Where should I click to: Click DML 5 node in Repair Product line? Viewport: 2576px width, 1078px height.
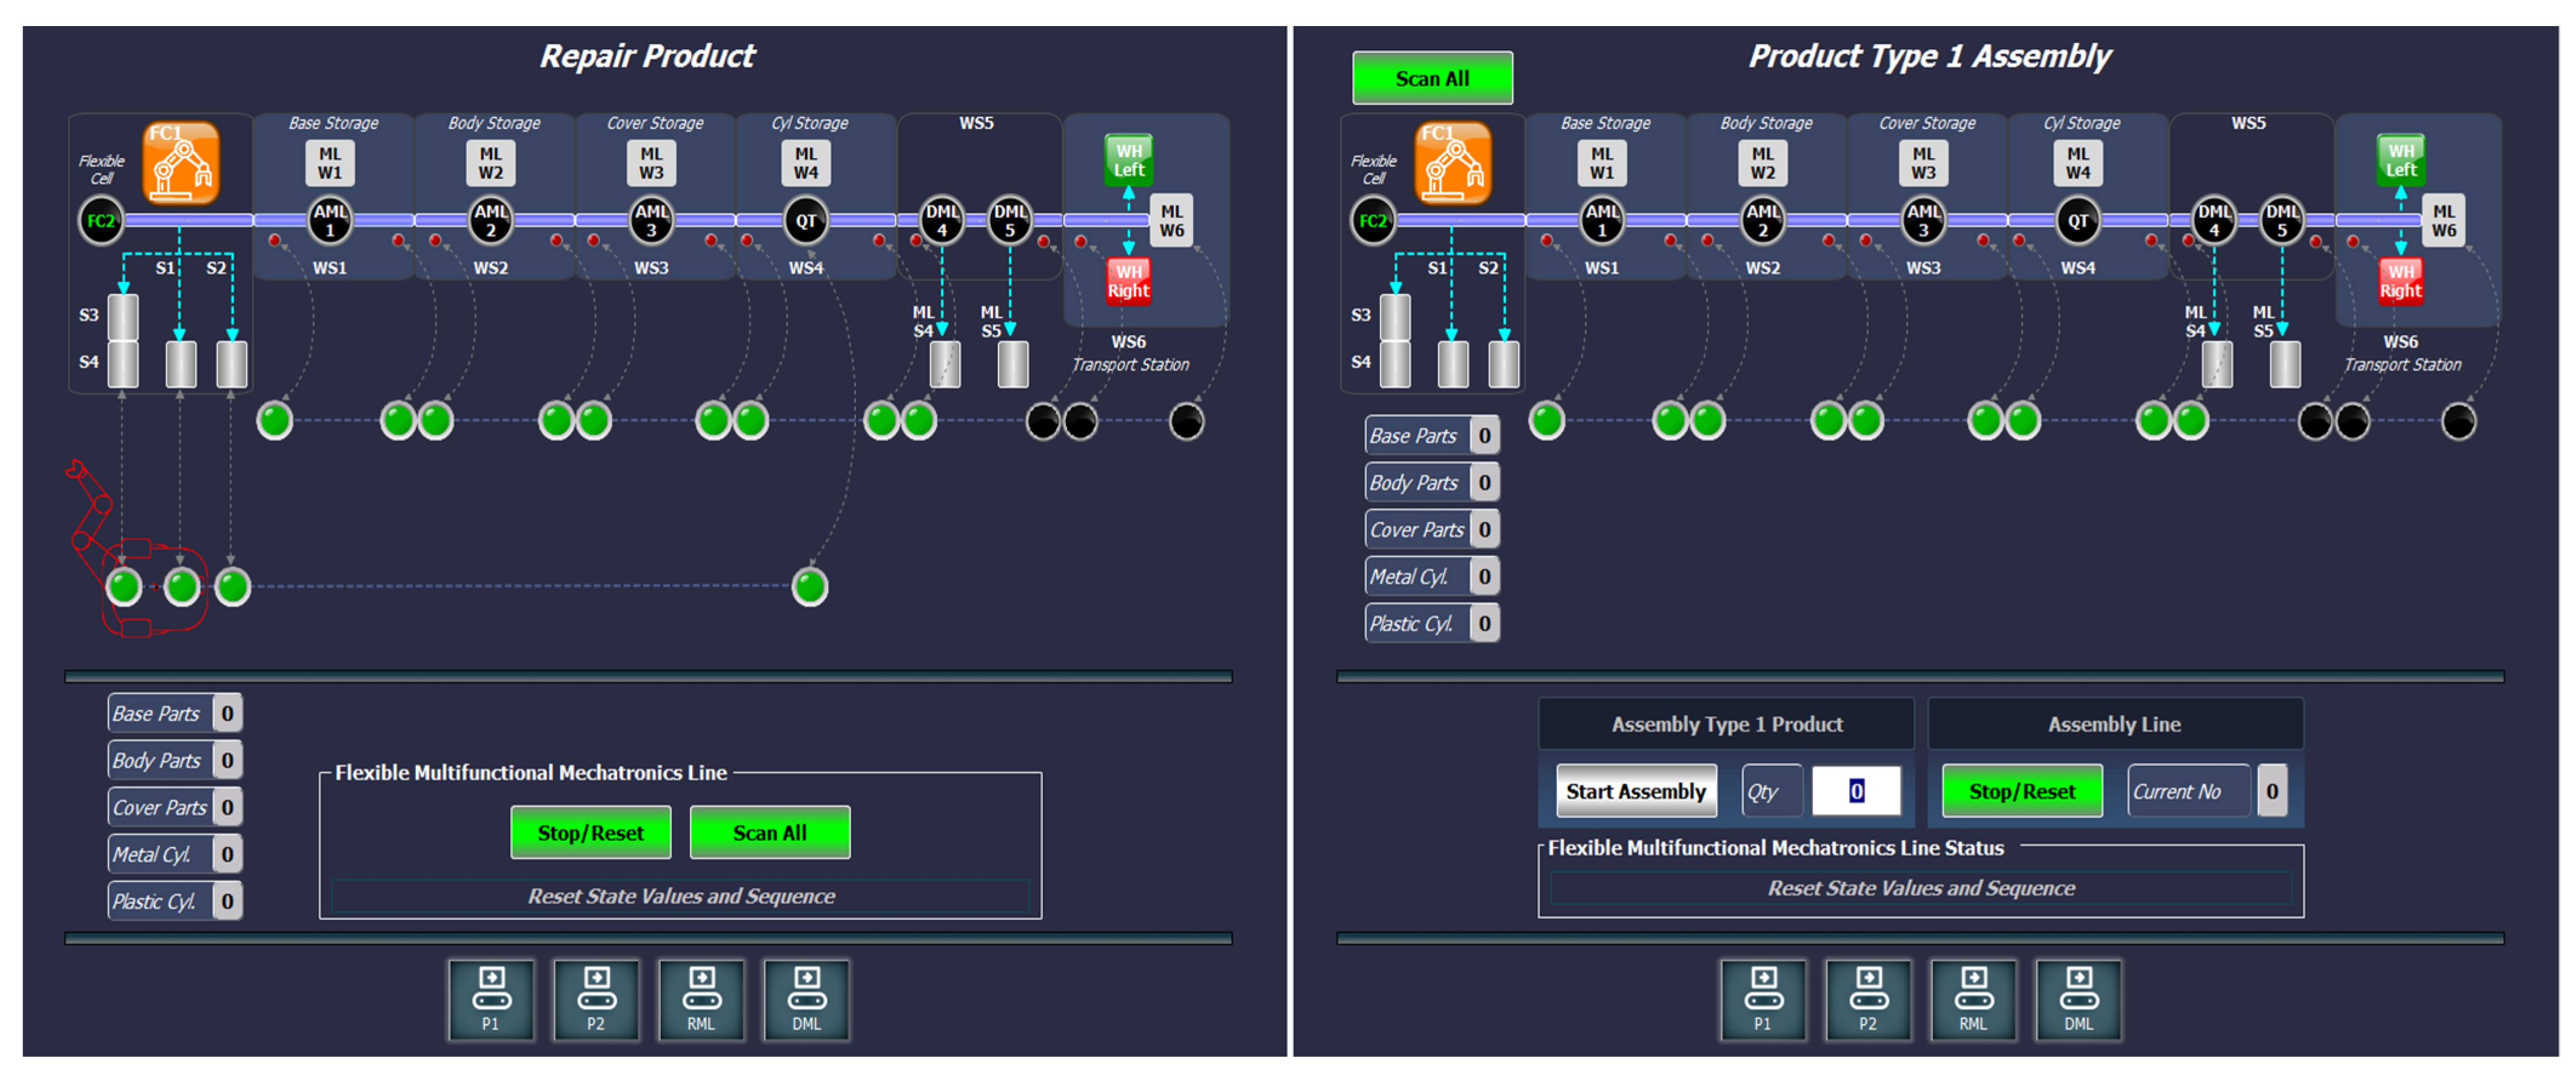click(1009, 221)
